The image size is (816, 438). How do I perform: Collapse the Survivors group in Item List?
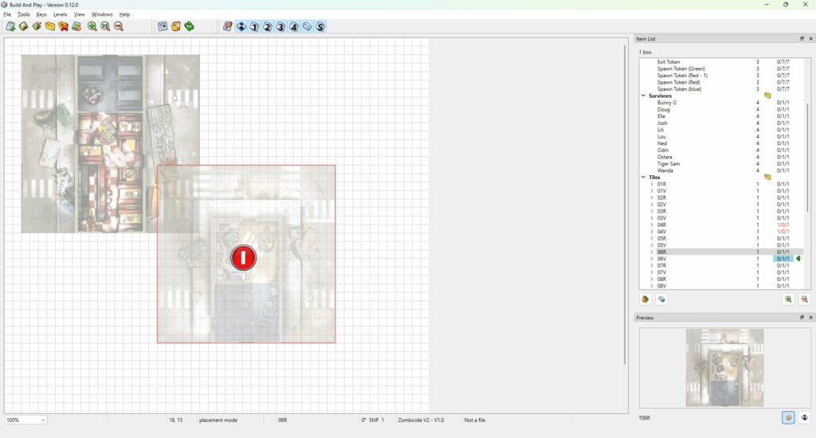[643, 96]
